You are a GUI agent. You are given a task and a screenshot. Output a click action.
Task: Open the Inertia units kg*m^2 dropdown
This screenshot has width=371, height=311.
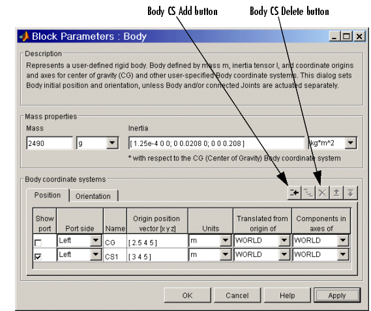351,143
